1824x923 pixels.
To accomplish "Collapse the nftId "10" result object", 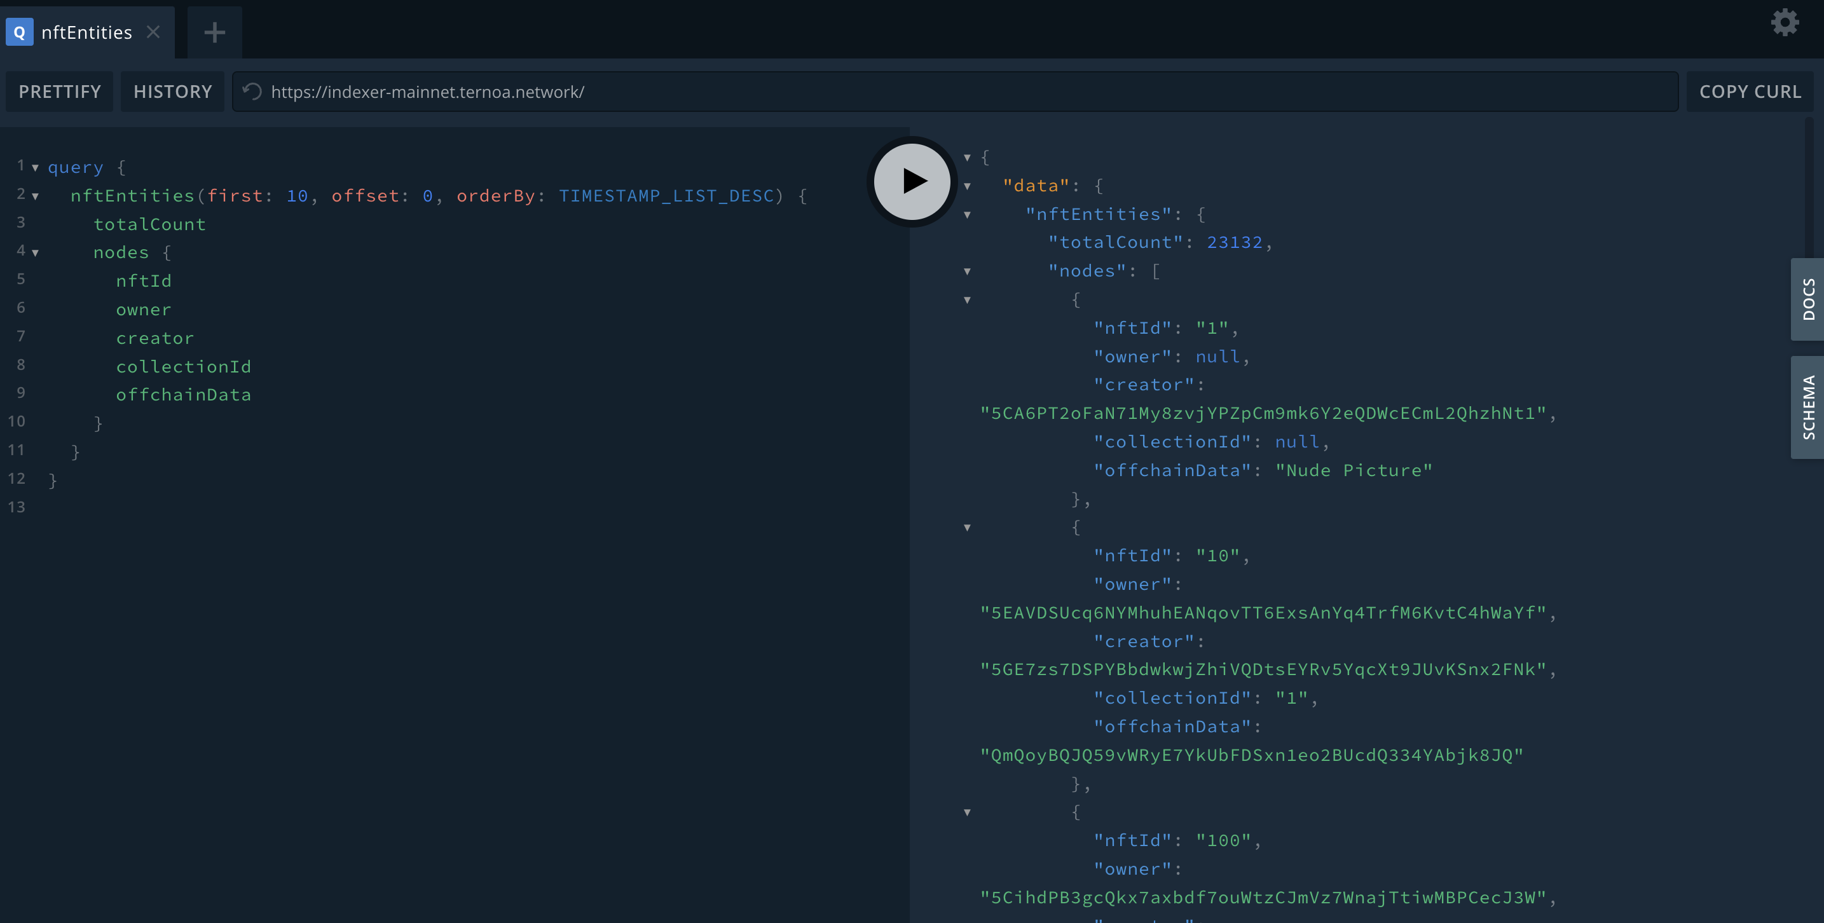I will 967,528.
